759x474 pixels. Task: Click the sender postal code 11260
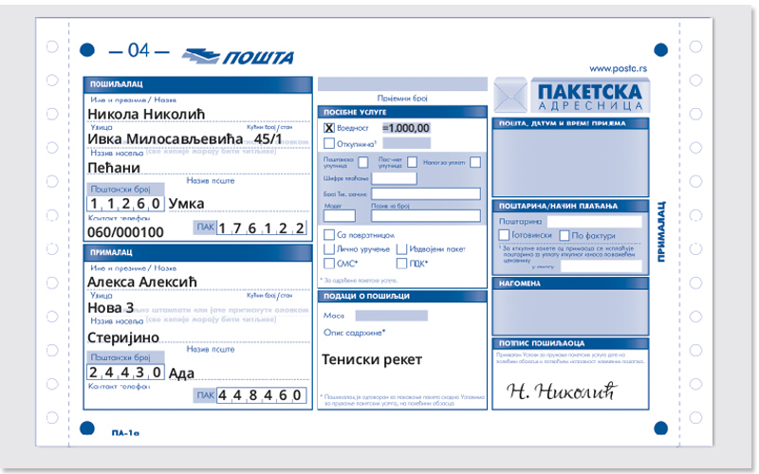coord(126,204)
